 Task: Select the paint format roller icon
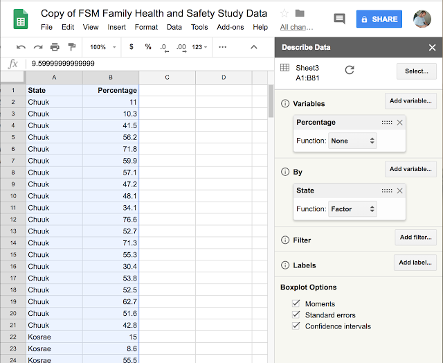coord(71,47)
